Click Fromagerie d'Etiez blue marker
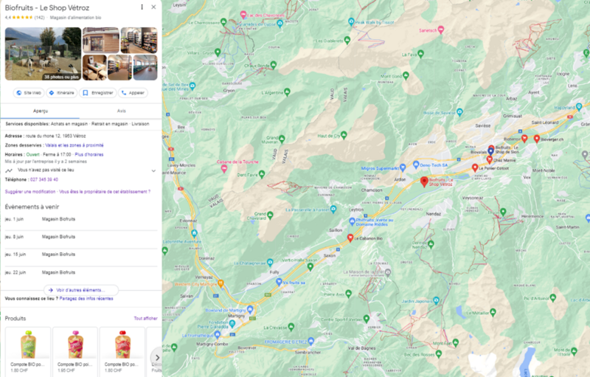This screenshot has height=377, width=590. [x=310, y=342]
